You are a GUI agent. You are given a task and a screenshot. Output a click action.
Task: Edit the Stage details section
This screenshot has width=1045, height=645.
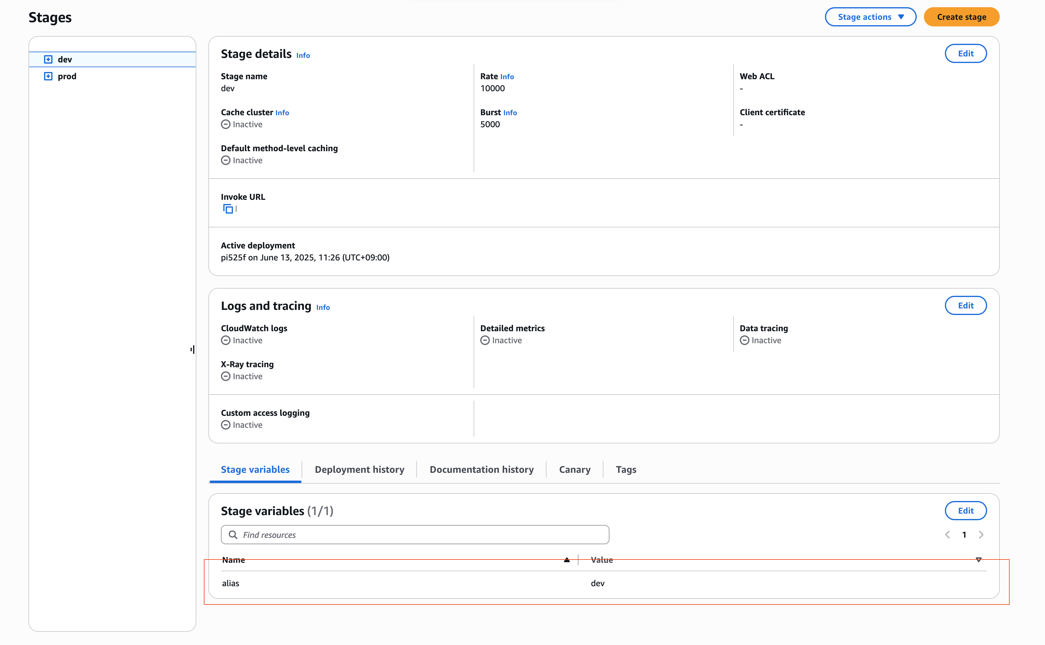click(965, 53)
